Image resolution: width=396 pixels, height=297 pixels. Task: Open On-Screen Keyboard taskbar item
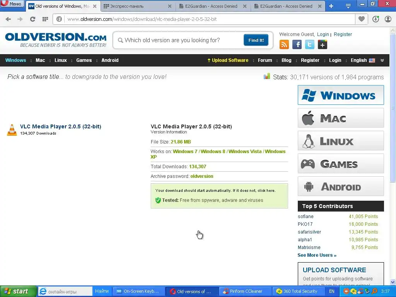138,292
